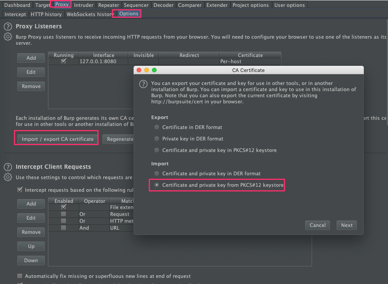The height and width of the screenshot is (284, 388).
Task: Enable the Or HTTP method rule checkbox
Action: coord(64,221)
